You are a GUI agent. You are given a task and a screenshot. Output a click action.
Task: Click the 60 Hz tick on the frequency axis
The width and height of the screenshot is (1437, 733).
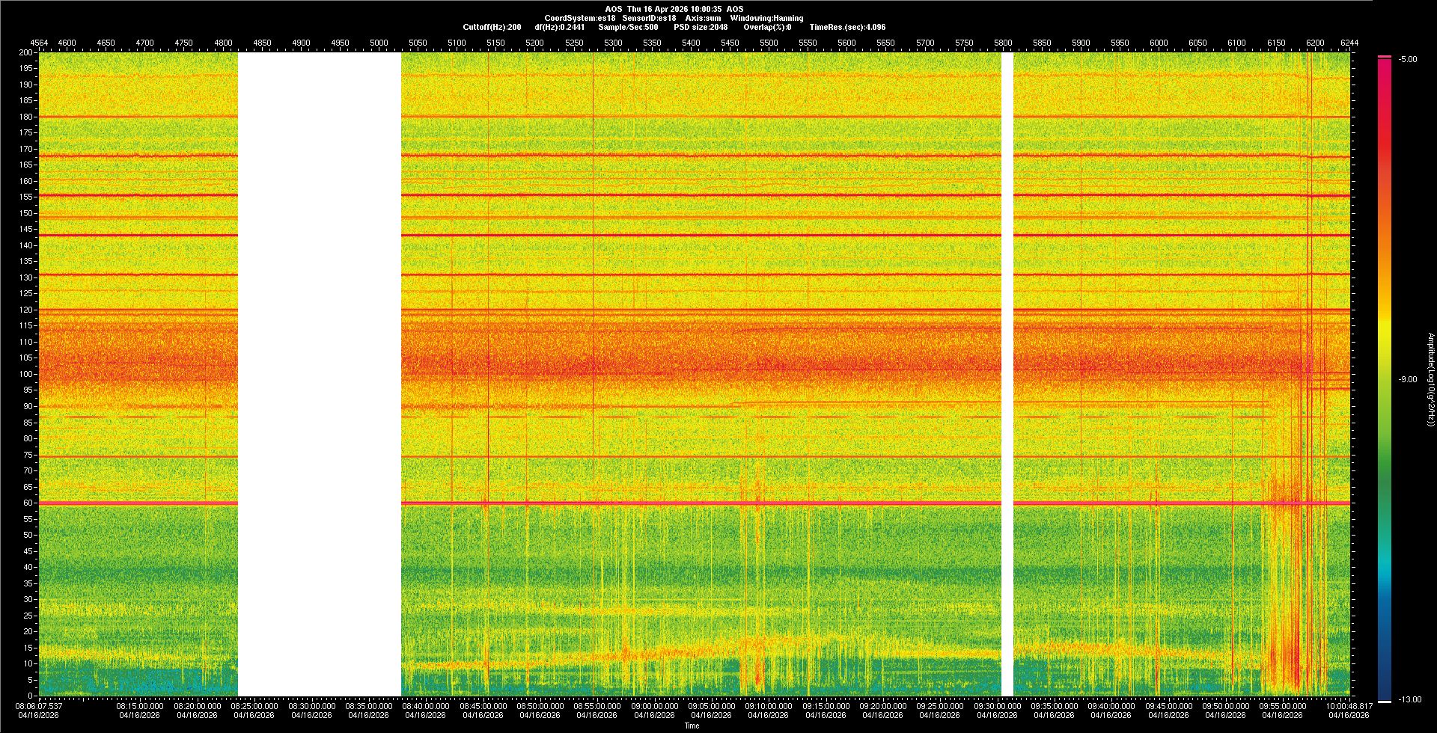tap(28, 503)
